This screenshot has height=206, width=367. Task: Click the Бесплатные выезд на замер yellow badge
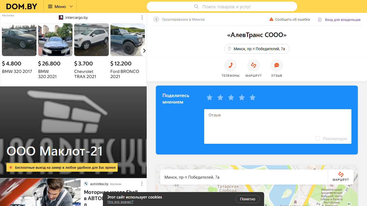pyautogui.click(x=62, y=168)
